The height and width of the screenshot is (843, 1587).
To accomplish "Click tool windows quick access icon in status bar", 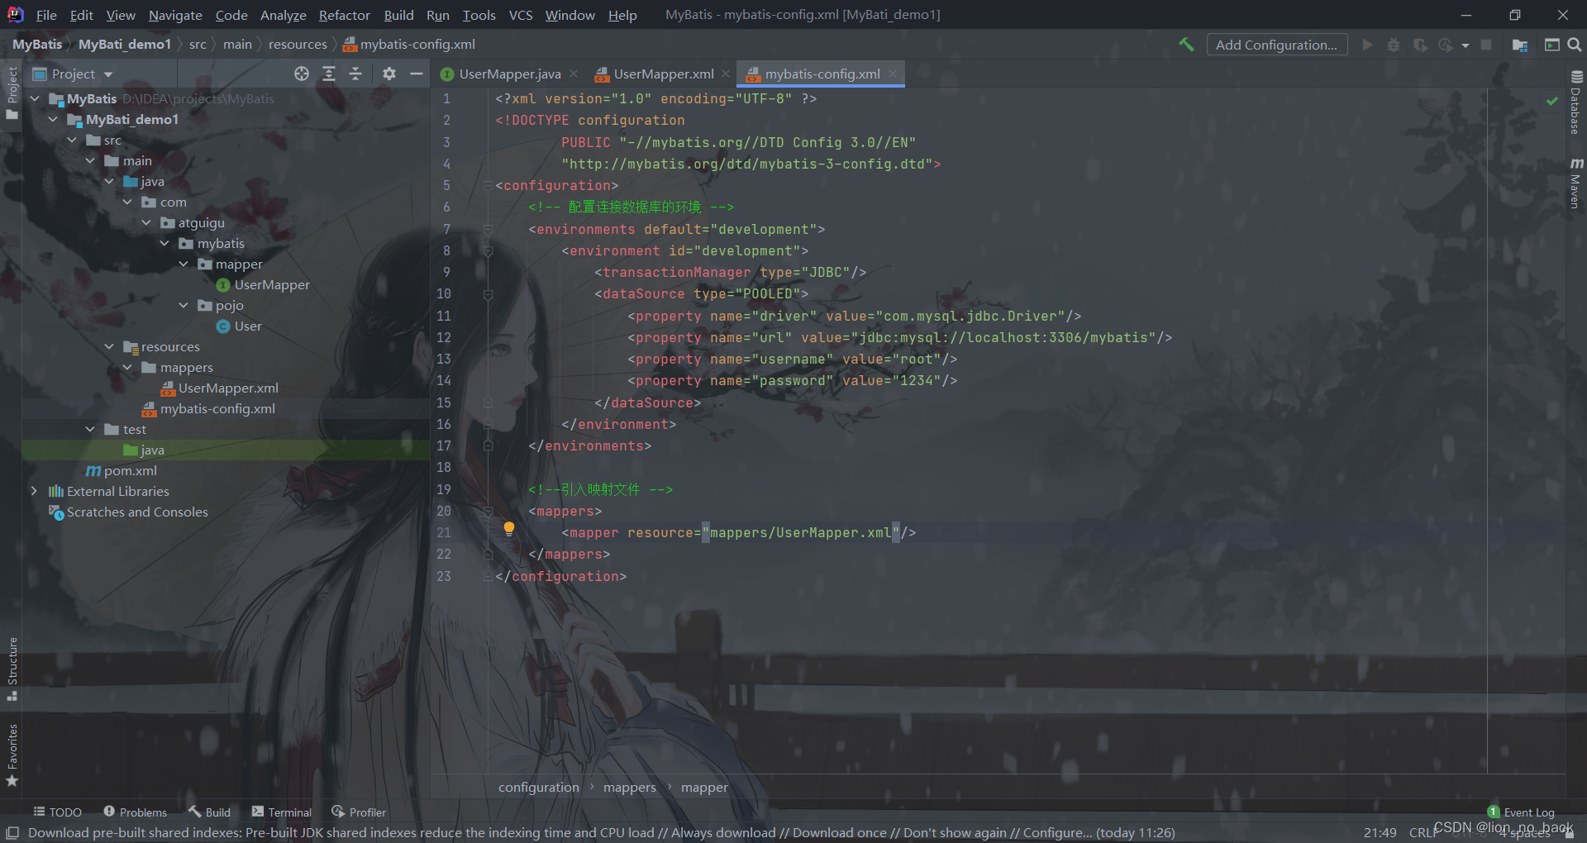I will pyautogui.click(x=12, y=832).
